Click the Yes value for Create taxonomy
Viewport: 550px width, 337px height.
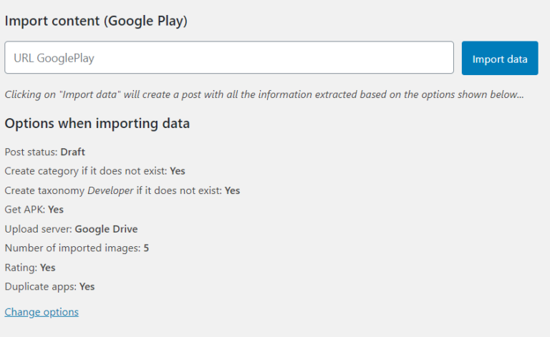[232, 190]
